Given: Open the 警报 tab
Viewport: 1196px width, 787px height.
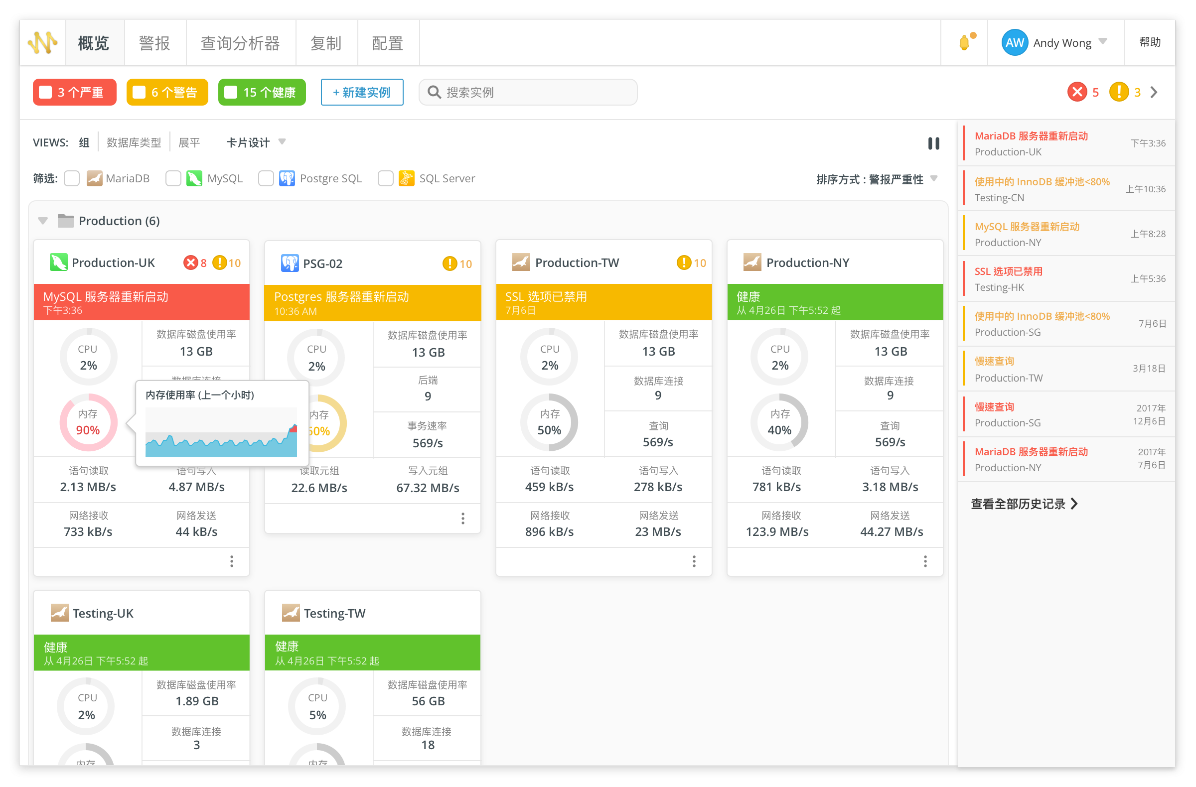Looking at the screenshot, I should pyautogui.click(x=154, y=43).
